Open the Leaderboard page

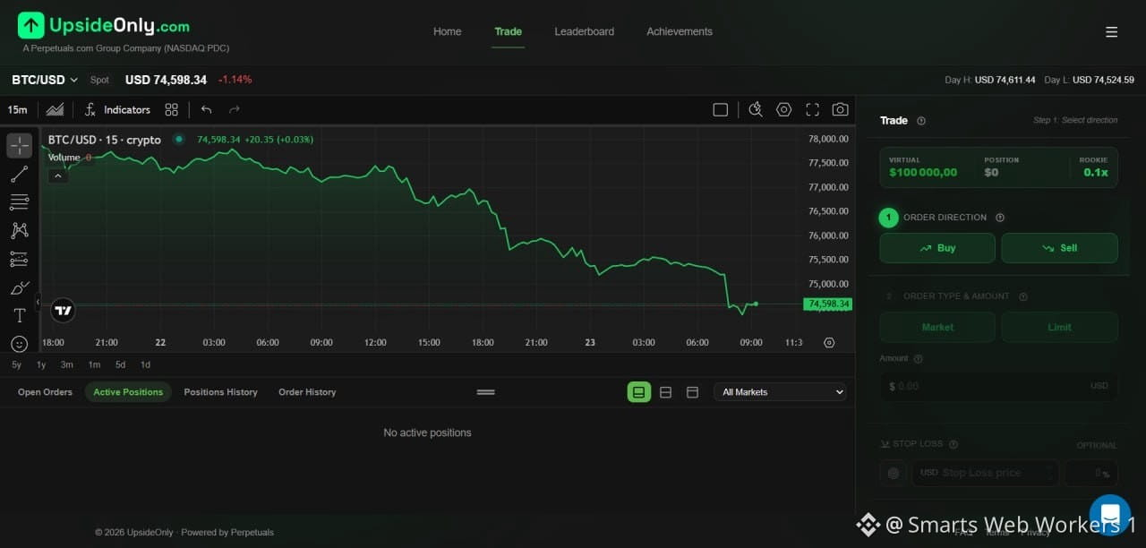(x=585, y=31)
